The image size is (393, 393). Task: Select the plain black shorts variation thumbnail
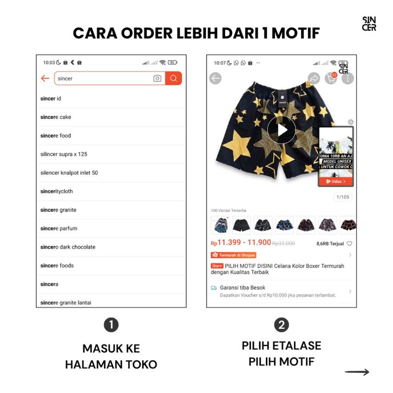click(x=241, y=225)
